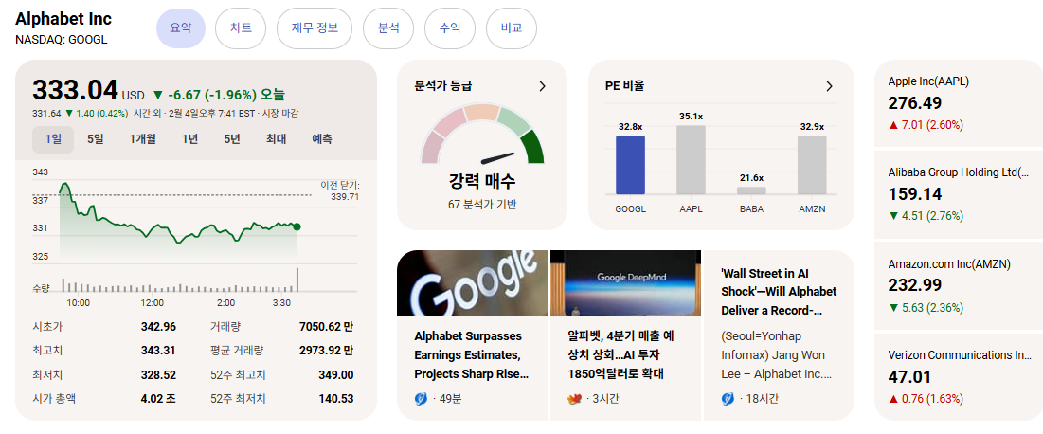This screenshot has width=1043, height=434.
Task: Click the 최저치 328.52 value
Action: click(158, 375)
